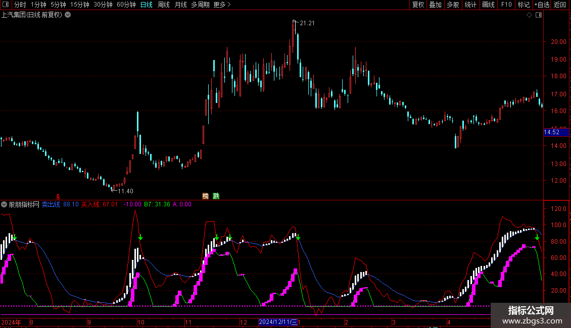Viewport: 571px width, 328px height.
Task: Switch to 日线 daily chart
Action: tap(147, 5)
